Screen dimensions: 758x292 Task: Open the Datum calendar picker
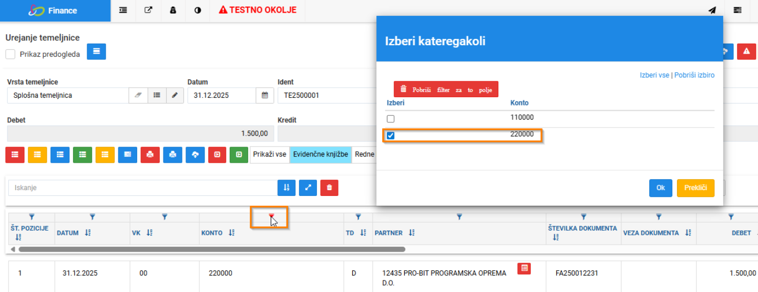click(265, 96)
